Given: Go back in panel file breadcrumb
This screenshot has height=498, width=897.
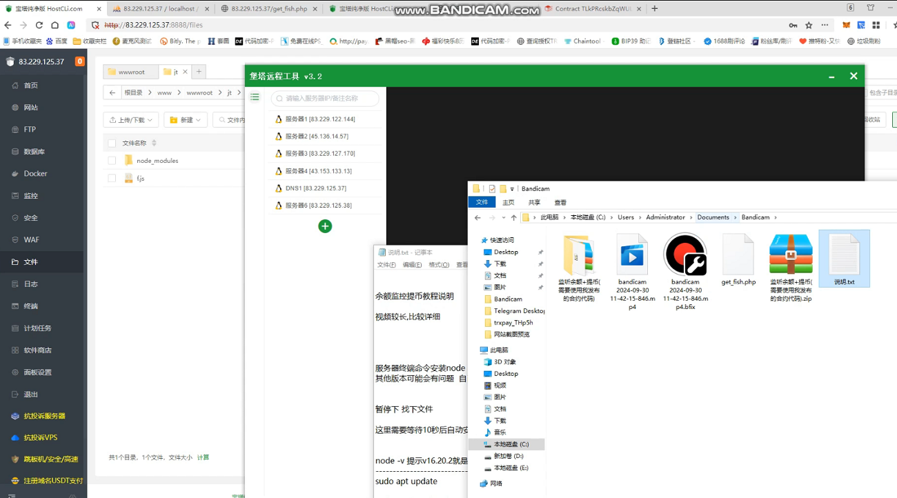Looking at the screenshot, I should tap(112, 92).
